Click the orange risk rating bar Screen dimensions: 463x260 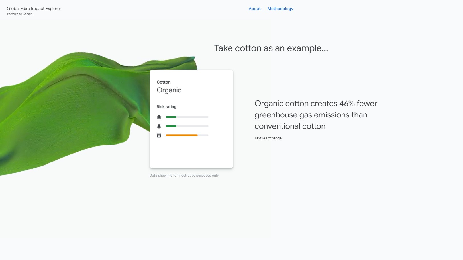tap(182, 135)
